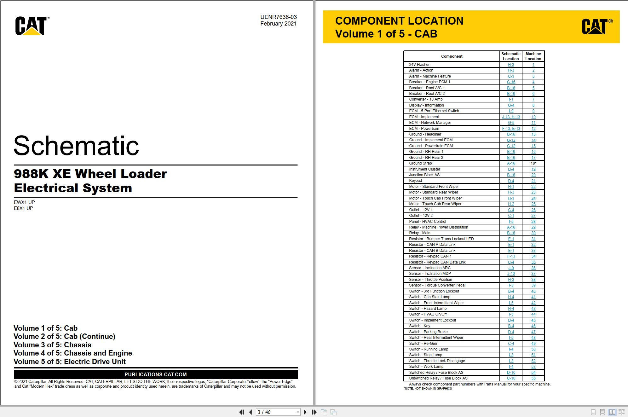The height and width of the screenshot is (417, 628).
Task: Open F-13, E-13 link for ECM Powertrain
Action: click(x=511, y=129)
